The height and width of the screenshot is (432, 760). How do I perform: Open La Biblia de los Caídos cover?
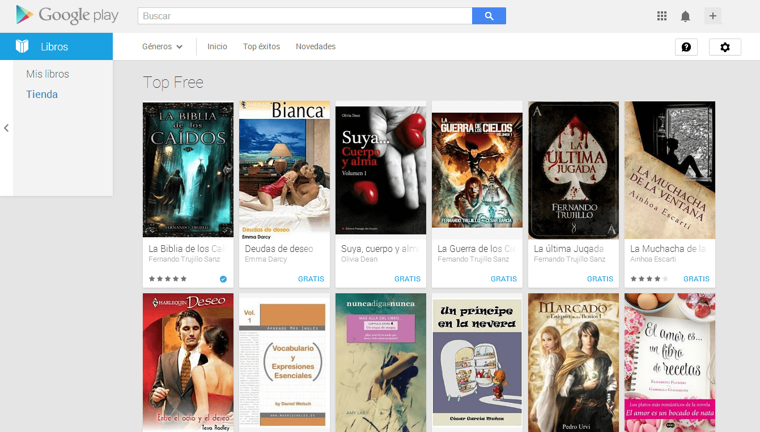(x=188, y=169)
